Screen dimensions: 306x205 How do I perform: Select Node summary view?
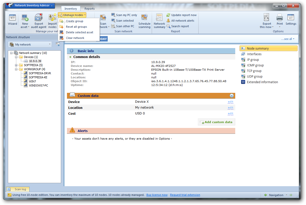click(x=268, y=48)
